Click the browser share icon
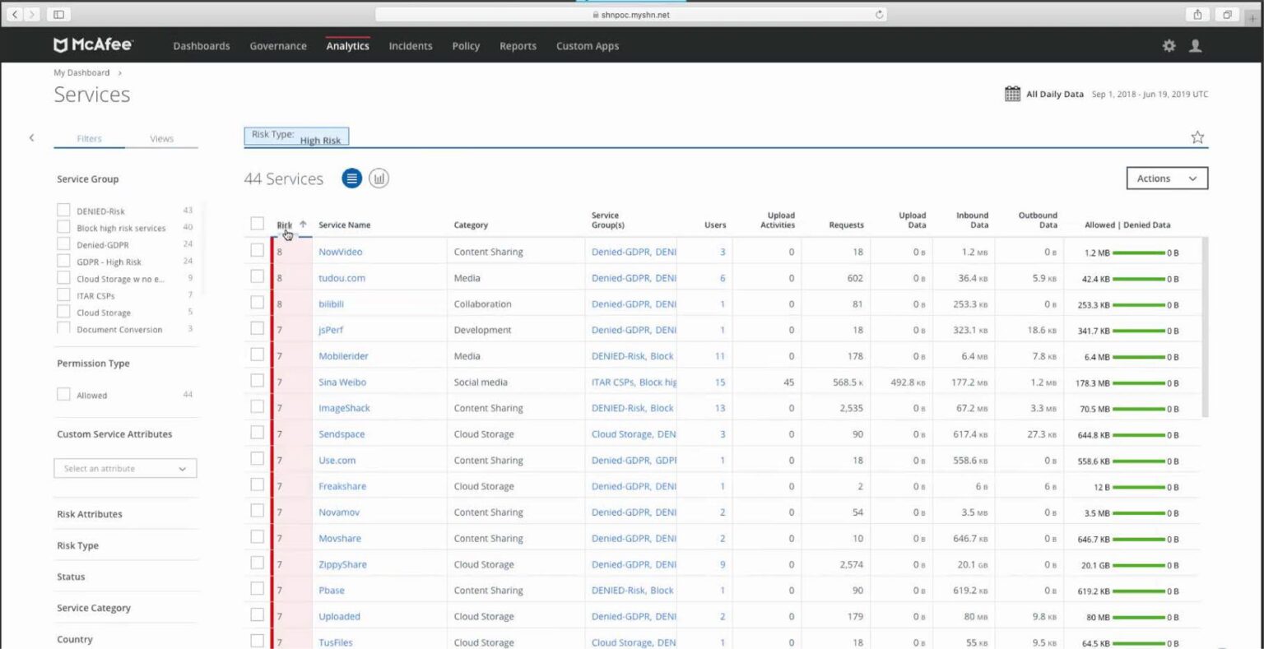 click(1197, 14)
